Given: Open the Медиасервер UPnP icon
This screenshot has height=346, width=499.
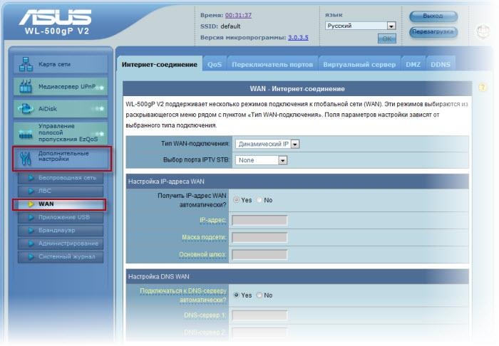Looking at the screenshot, I should point(26,87).
